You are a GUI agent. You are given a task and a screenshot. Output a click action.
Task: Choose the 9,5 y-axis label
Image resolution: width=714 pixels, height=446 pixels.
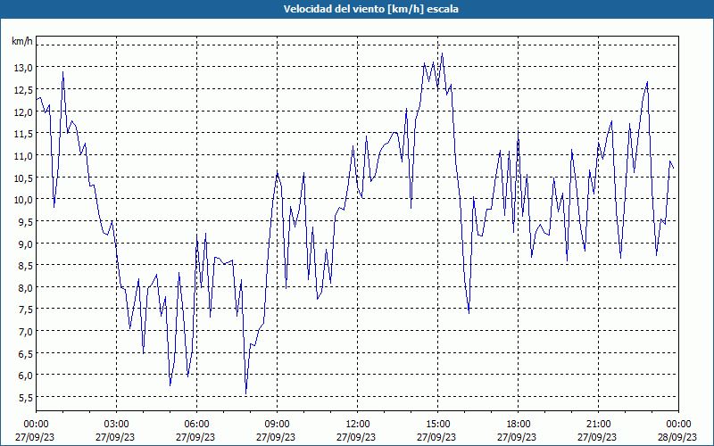(x=25, y=221)
